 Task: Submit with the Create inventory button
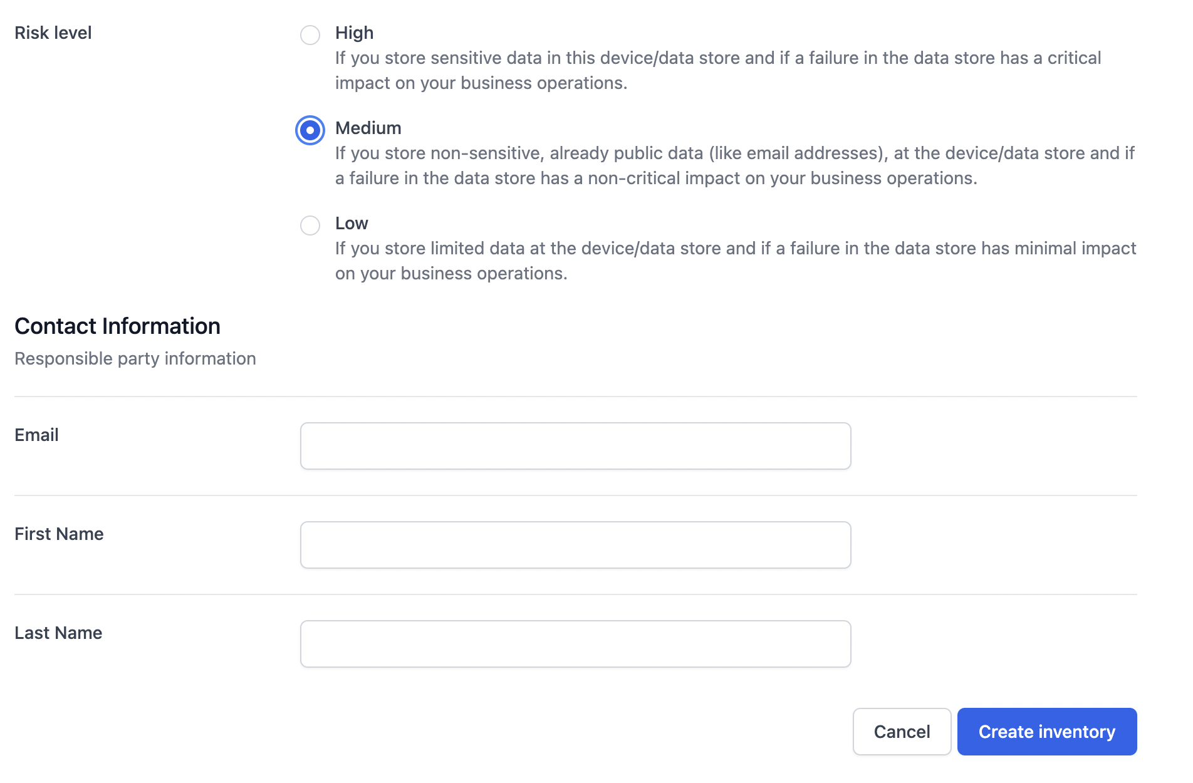coord(1047,732)
